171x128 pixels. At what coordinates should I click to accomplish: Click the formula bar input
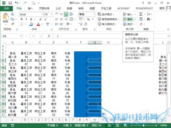click(88, 36)
